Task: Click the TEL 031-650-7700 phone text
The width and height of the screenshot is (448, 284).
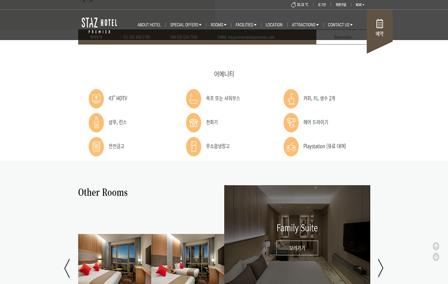Action: click(136, 37)
